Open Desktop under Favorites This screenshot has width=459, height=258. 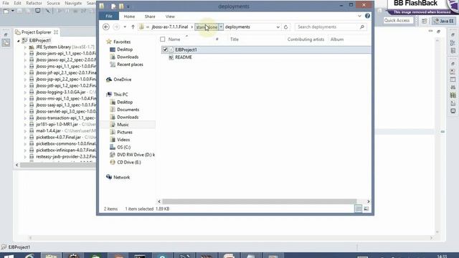[125, 49]
